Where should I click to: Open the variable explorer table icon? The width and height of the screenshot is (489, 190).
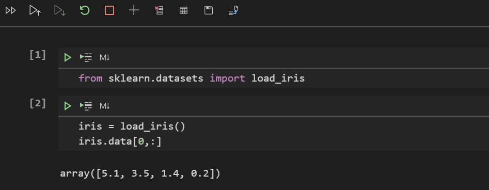click(x=184, y=11)
